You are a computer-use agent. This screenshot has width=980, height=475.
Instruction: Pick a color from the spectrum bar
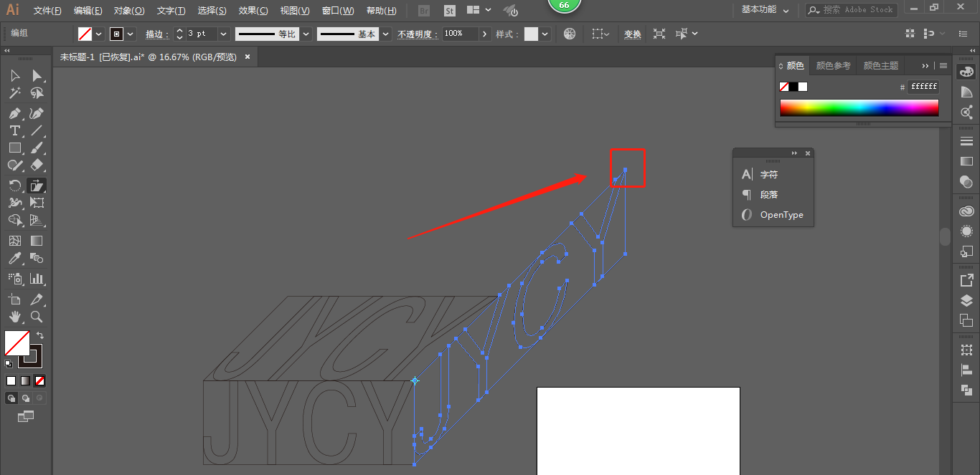point(859,107)
